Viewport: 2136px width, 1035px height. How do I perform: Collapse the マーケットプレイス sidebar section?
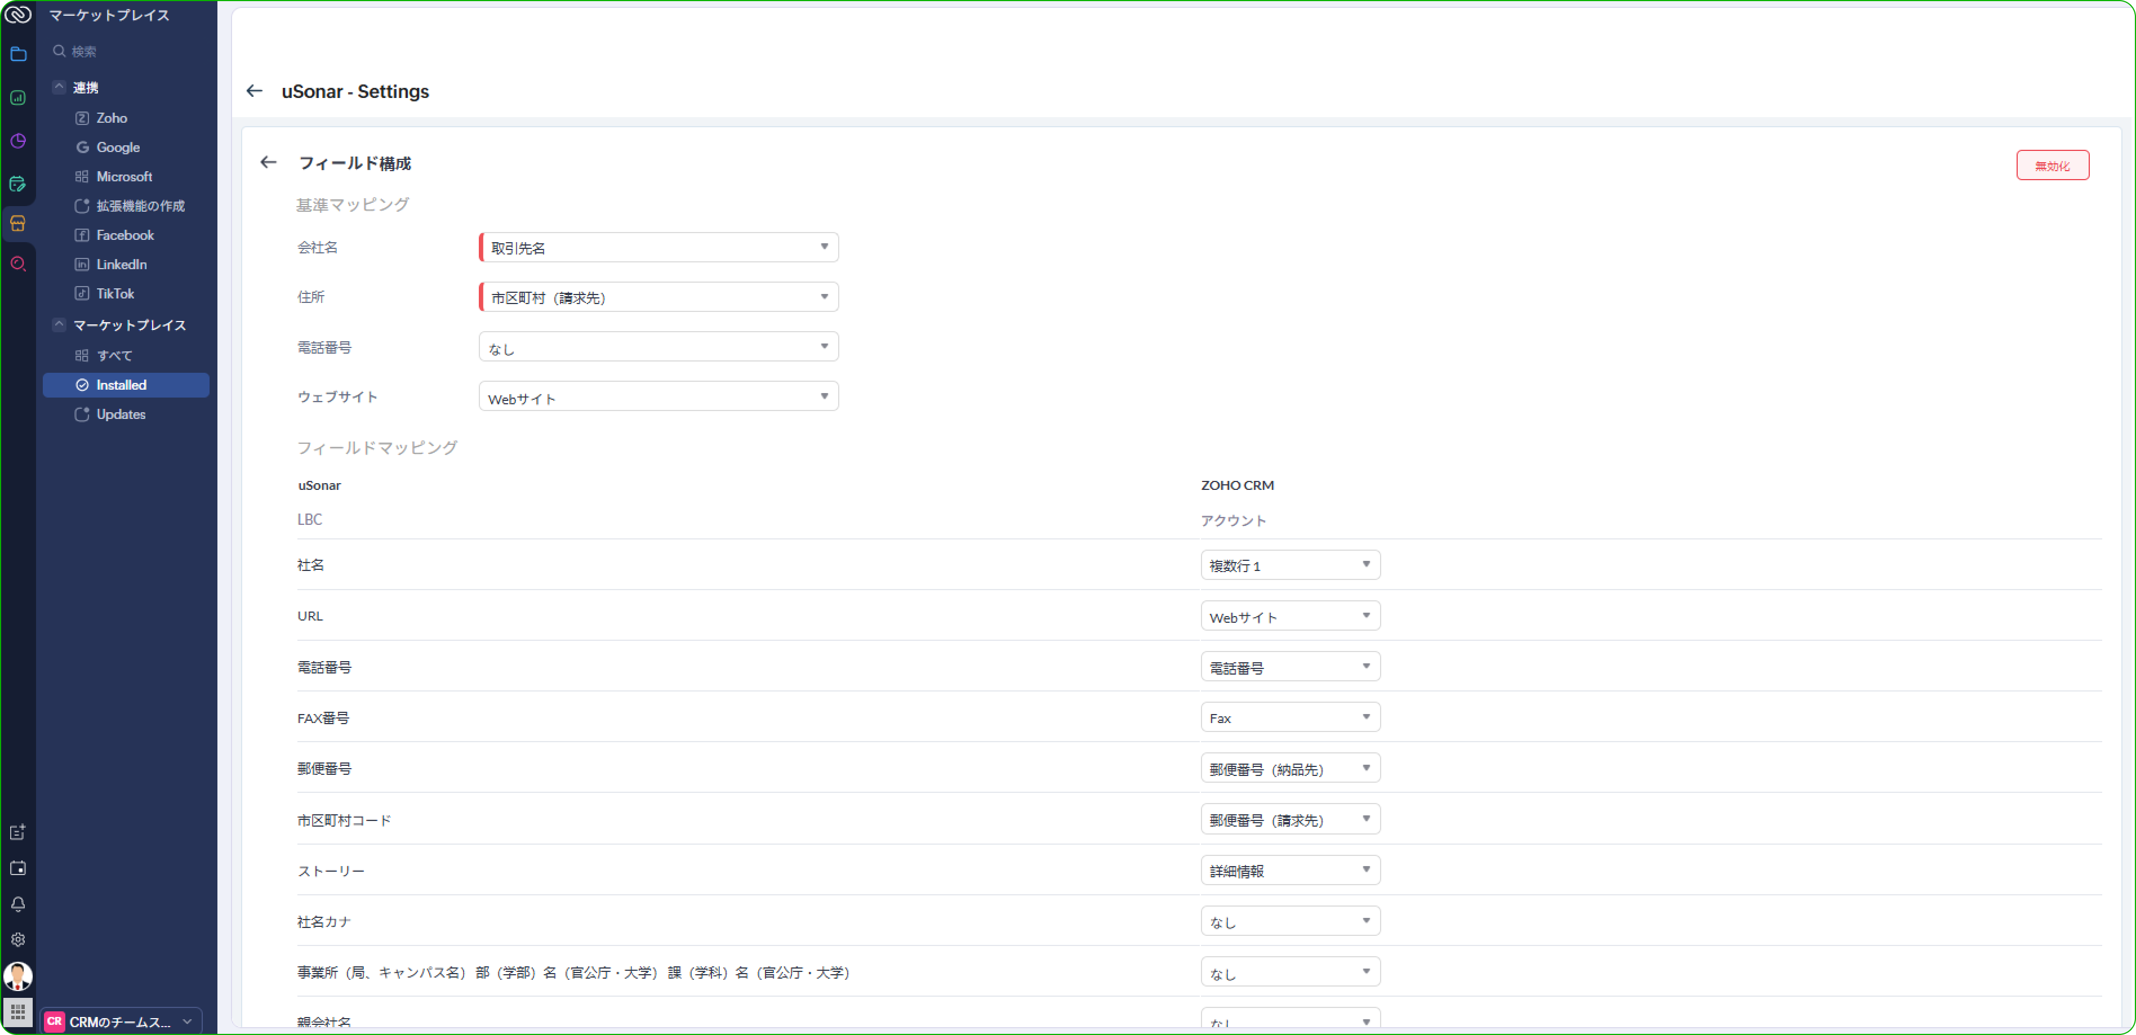(59, 325)
